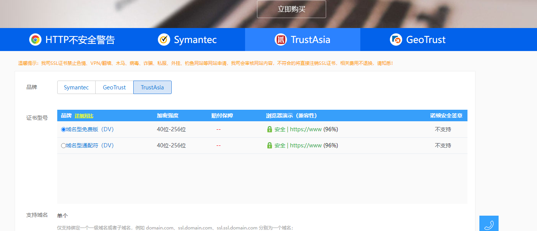Click the 证书型号 label

point(37,118)
